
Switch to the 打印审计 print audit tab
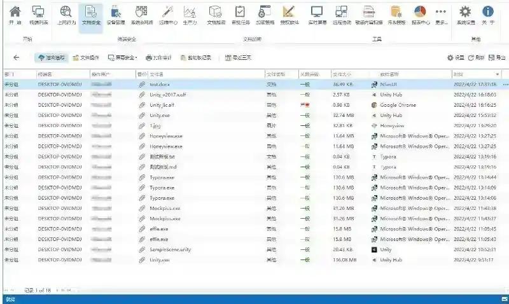[x=159, y=58]
